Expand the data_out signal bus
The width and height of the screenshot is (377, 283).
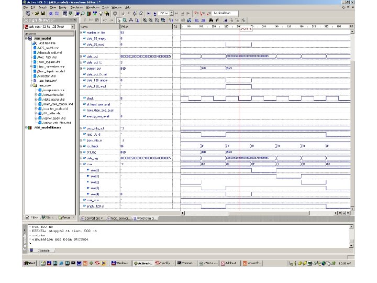(81, 55)
